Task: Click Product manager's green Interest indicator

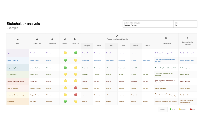Action: [65, 60]
